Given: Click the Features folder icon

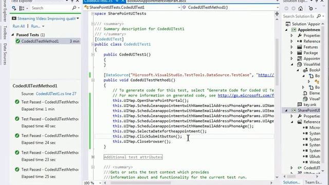Looking at the screenshot, I should tap(300, 47).
